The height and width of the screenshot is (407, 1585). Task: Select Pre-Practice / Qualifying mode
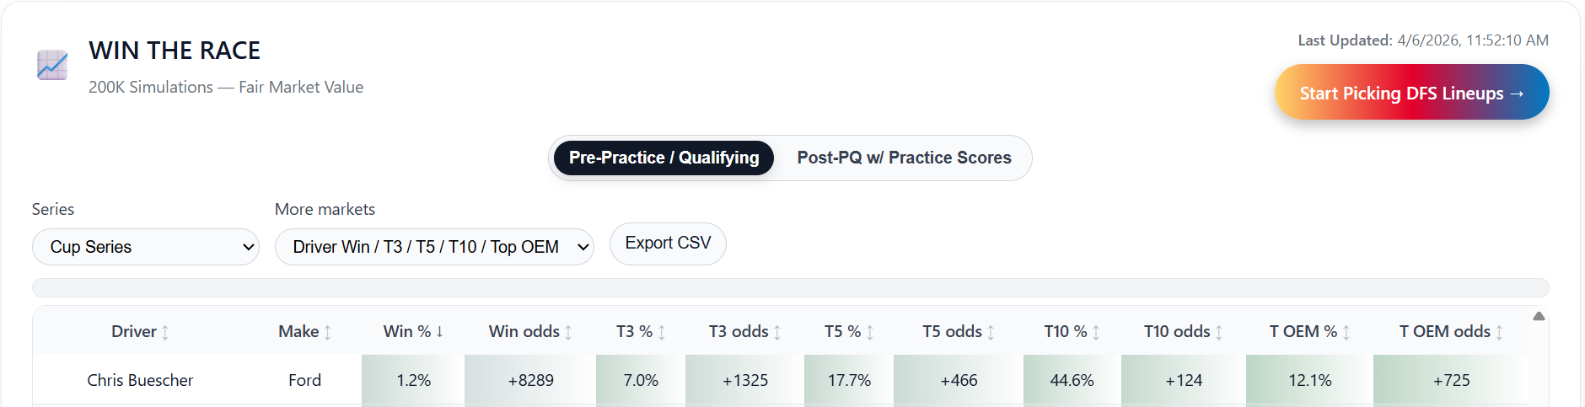click(x=664, y=158)
